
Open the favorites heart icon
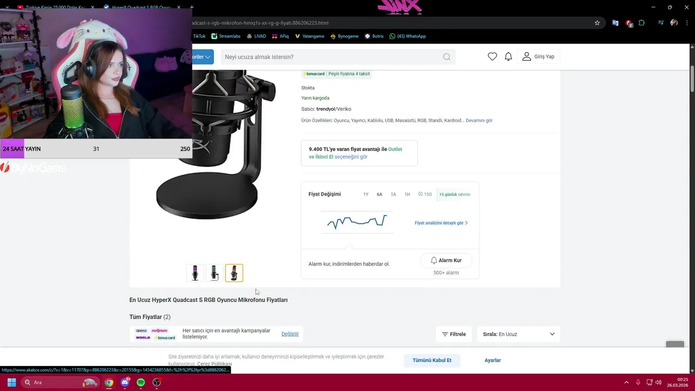[492, 56]
